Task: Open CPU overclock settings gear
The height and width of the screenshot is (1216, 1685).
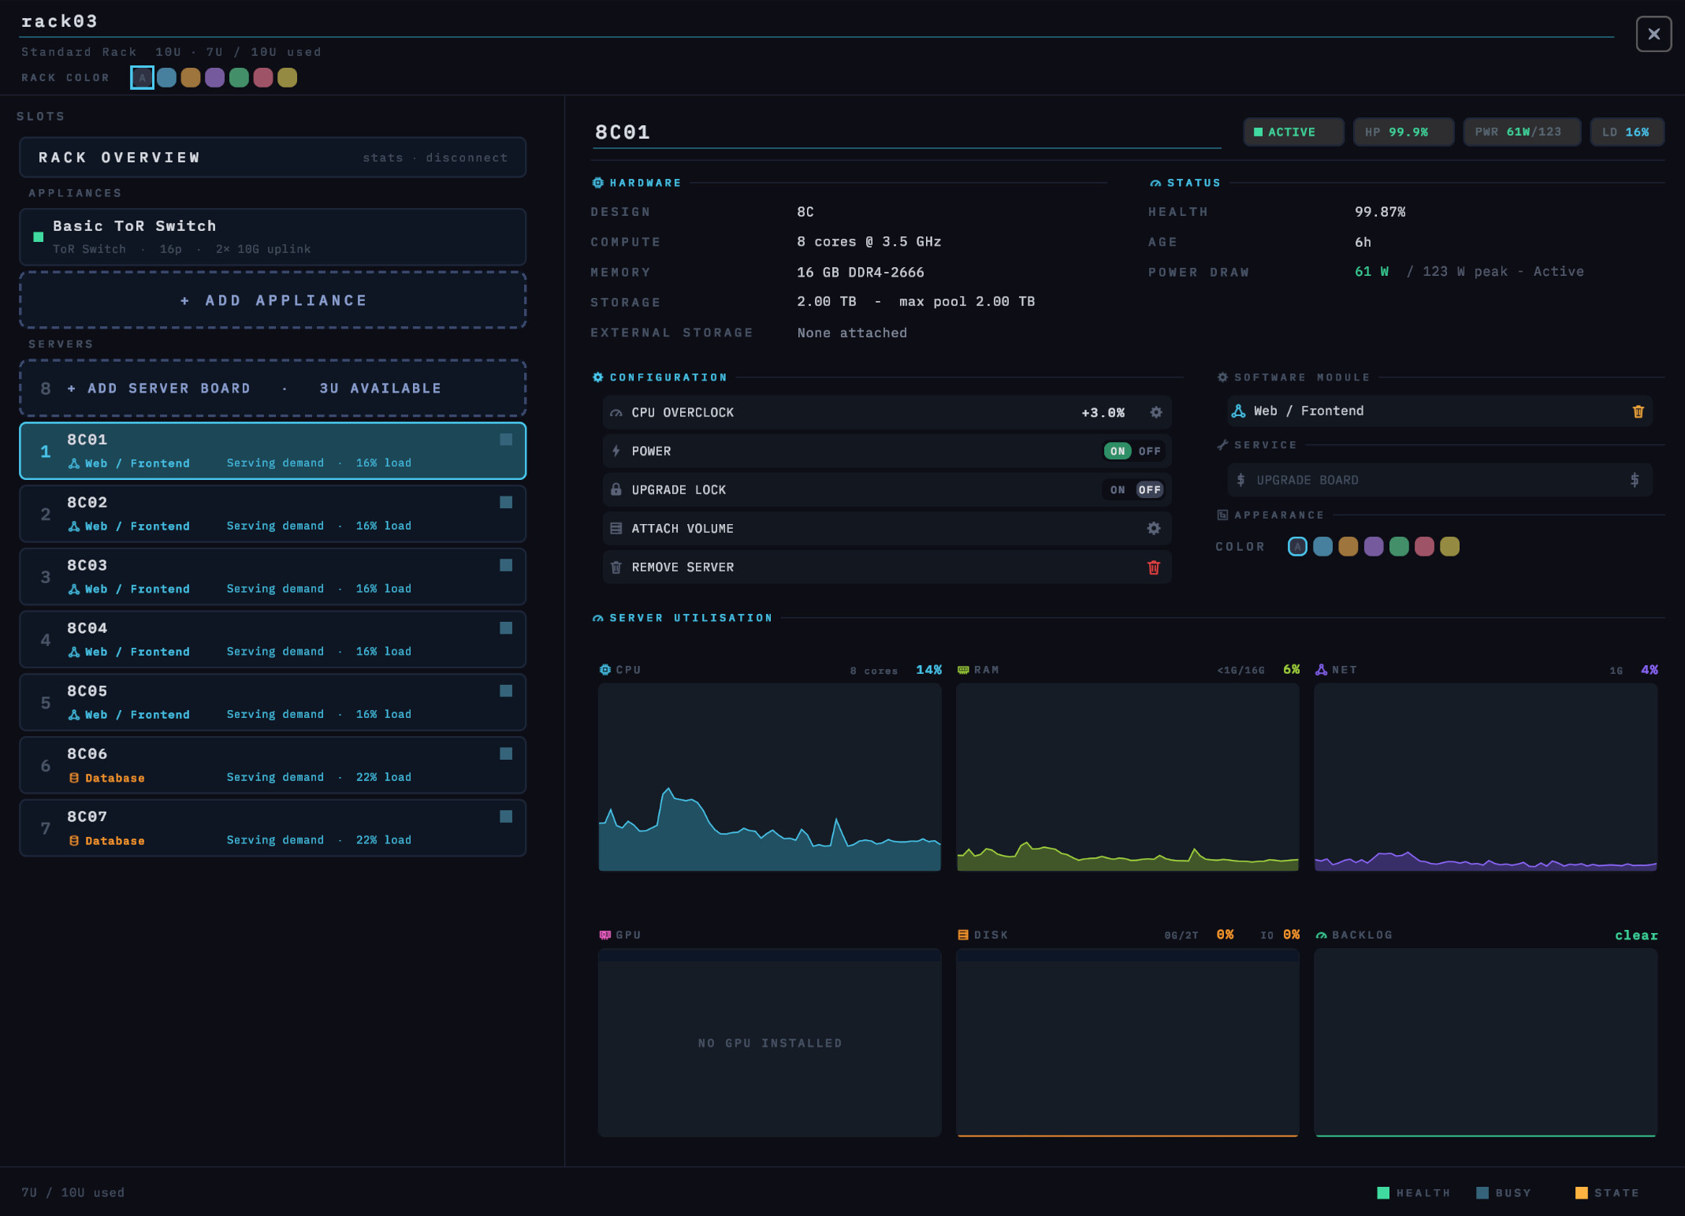Action: pos(1155,412)
